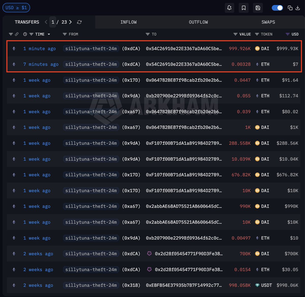305x297 pixels.
Task: Click the page number field showing 1
Action: click(53, 22)
